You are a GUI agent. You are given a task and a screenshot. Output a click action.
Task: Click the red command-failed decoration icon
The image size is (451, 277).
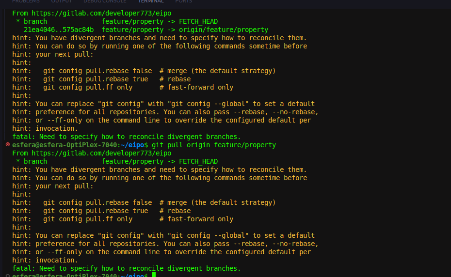(7, 145)
